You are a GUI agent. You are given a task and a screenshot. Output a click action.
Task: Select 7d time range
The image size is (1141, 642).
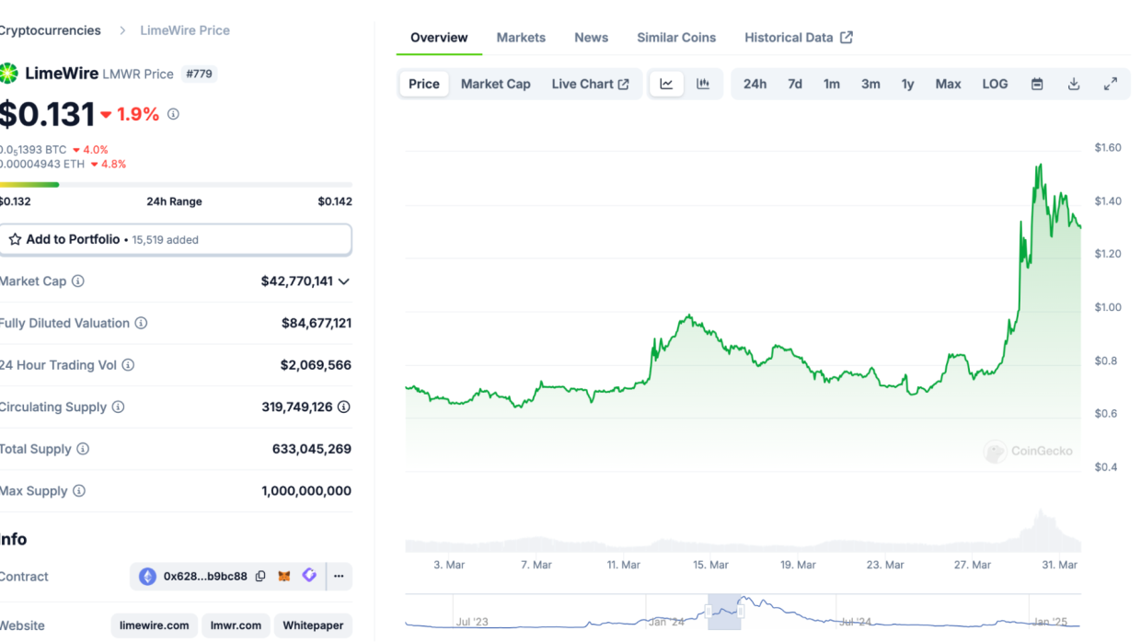(x=795, y=84)
